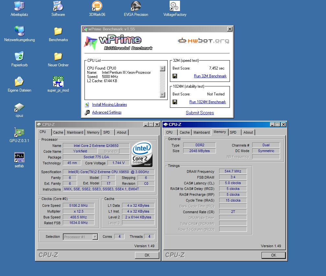The width and height of the screenshot is (326, 276).
Task: Click the Core Voltage 1.744 V value
Action: [118, 163]
